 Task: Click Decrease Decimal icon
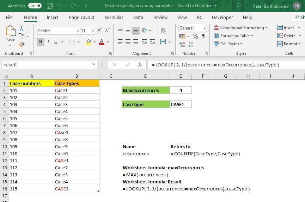pyautogui.click(x=190, y=45)
